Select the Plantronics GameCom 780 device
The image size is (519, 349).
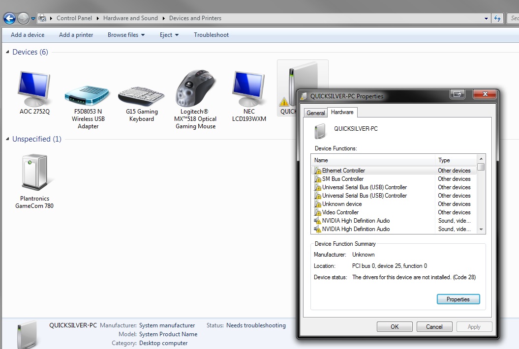(x=34, y=172)
